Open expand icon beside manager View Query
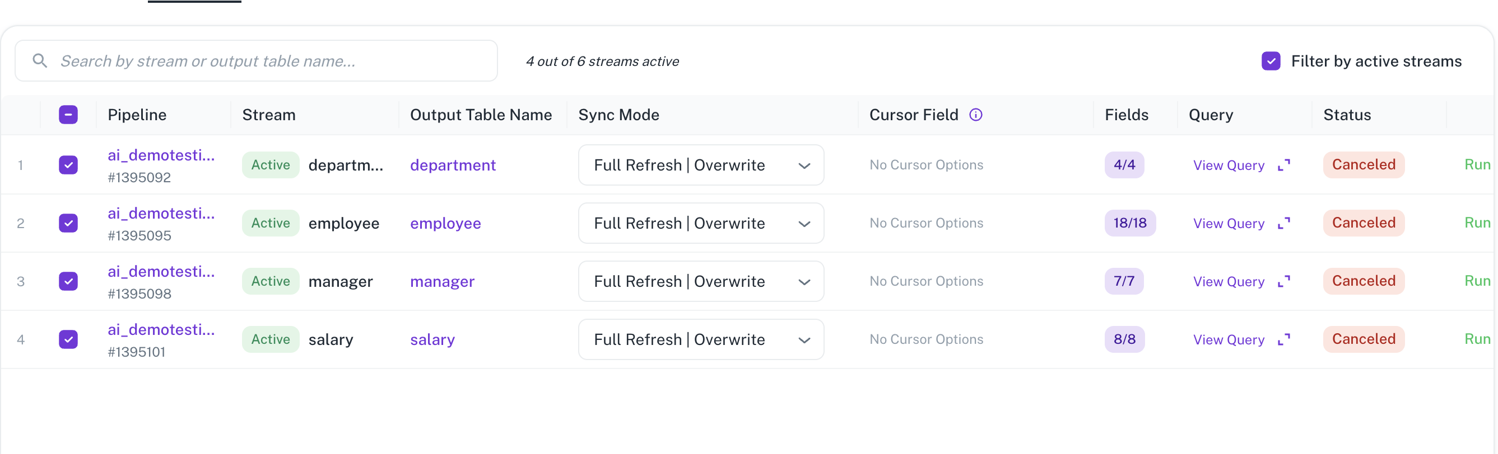The image size is (1498, 454). point(1283,282)
